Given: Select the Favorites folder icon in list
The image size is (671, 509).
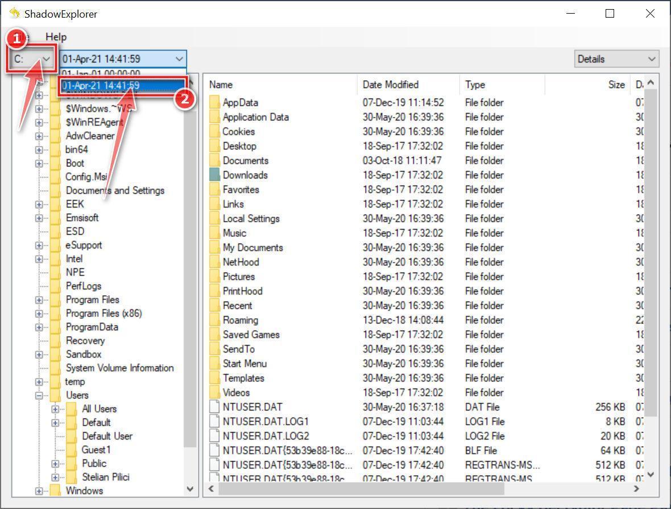Looking at the screenshot, I should pyautogui.click(x=214, y=189).
